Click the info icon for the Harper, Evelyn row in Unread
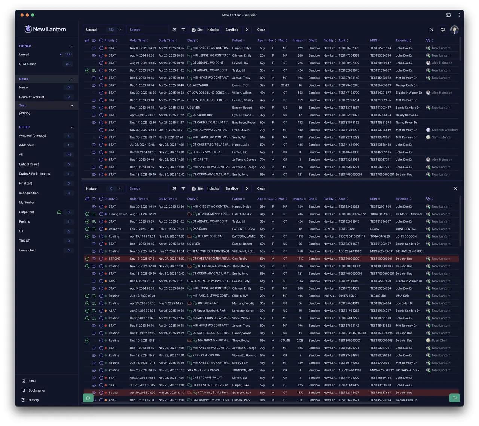Screen dimensions: 479x426 click(x=101, y=48)
